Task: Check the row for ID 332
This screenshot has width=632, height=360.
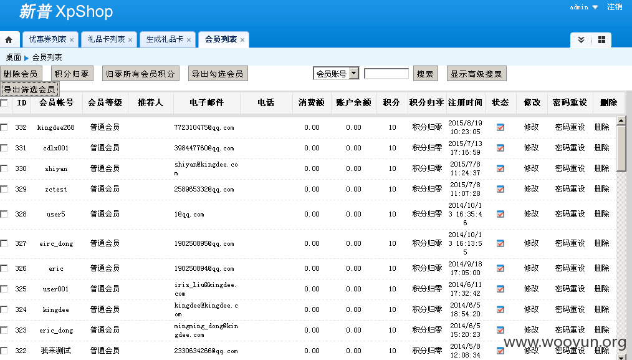Action: click(x=4, y=127)
